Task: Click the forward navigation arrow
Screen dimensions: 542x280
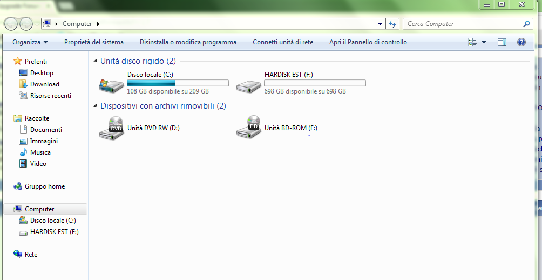Action: tap(26, 24)
